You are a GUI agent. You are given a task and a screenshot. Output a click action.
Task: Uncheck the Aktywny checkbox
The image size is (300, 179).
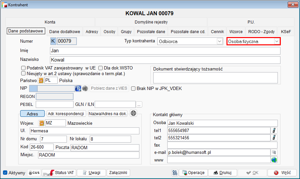(5, 173)
